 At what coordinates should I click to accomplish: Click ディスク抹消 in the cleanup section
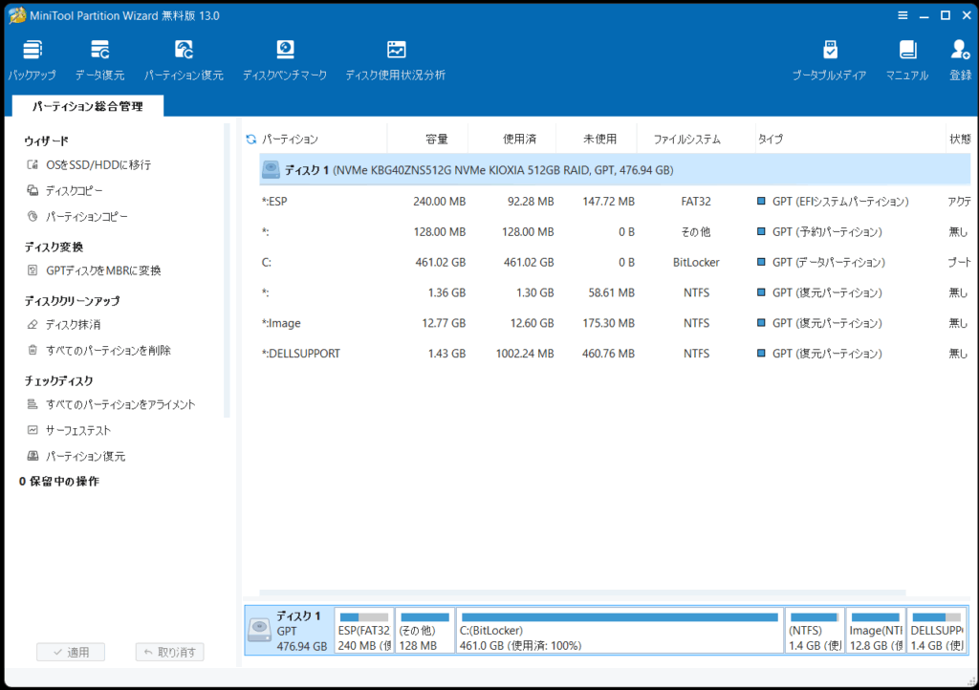pyautogui.click(x=73, y=325)
